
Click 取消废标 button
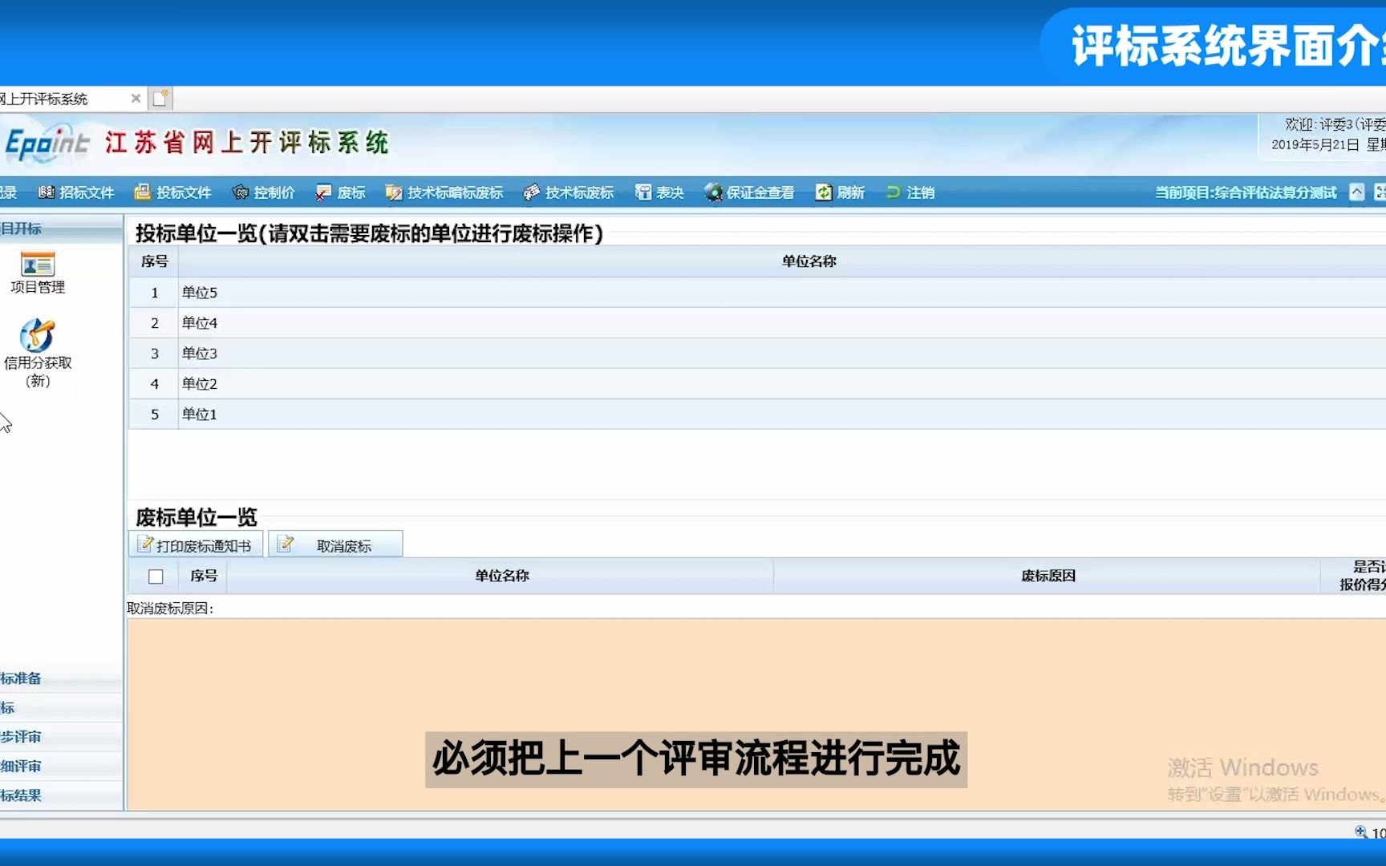coord(335,545)
